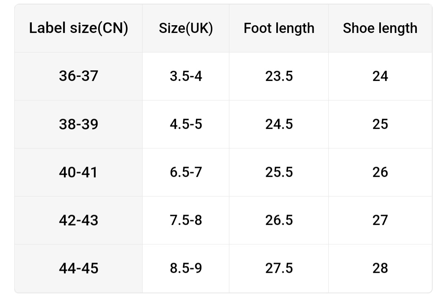440x300 pixels.
Task: Select the 40-41 label size cell
Action: 79,172
